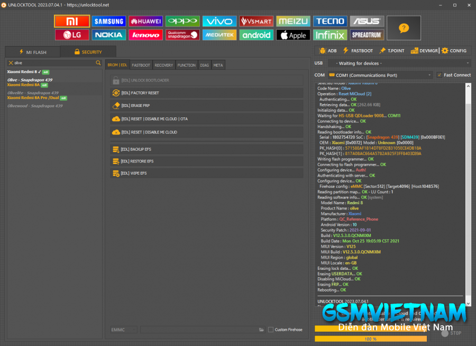Select the Qualcomm Snapdragon icon
Image resolution: width=476 pixels, height=346 pixels.
click(183, 35)
